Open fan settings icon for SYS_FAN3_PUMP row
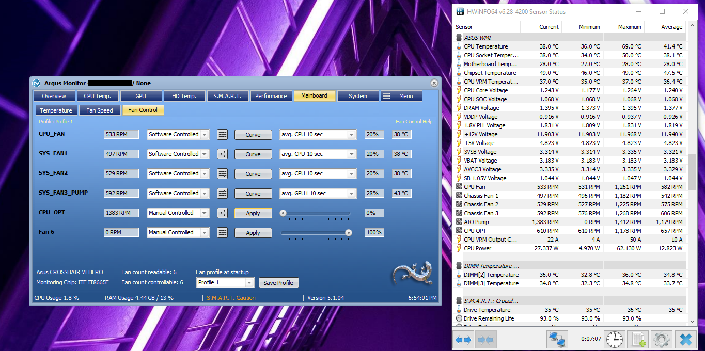Screen dimensions: 705x351 click(222, 194)
